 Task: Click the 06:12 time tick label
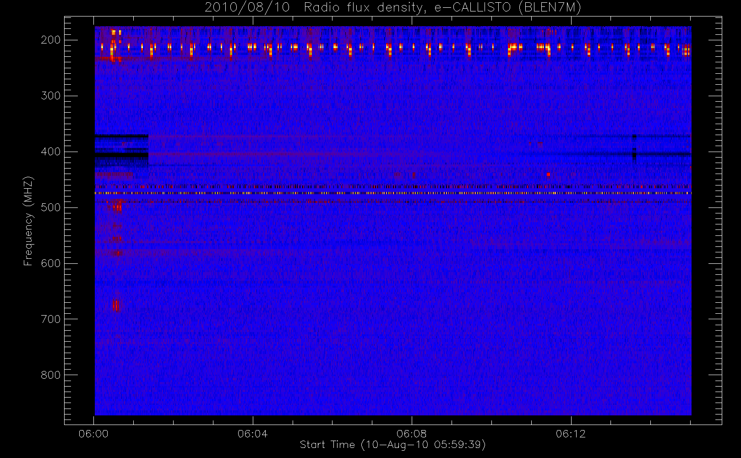click(x=571, y=434)
